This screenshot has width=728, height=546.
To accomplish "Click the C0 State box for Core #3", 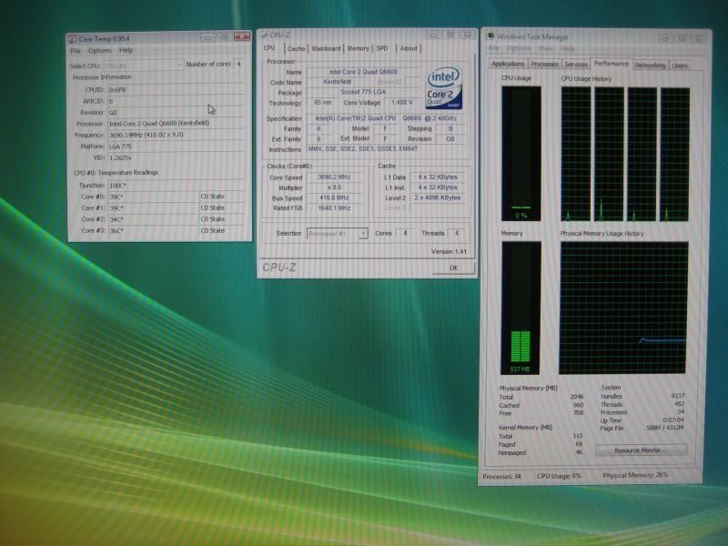I will (221, 230).
